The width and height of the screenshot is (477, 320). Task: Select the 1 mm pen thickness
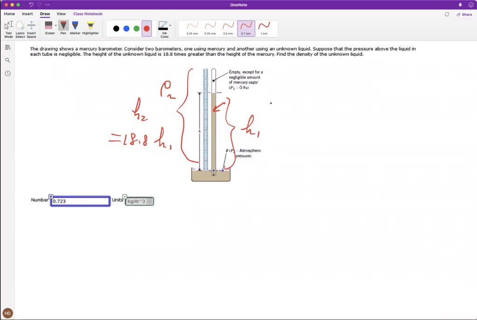264,28
